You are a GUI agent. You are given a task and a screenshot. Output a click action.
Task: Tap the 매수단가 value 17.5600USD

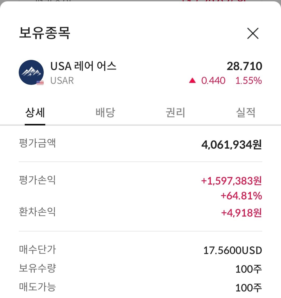(232, 250)
